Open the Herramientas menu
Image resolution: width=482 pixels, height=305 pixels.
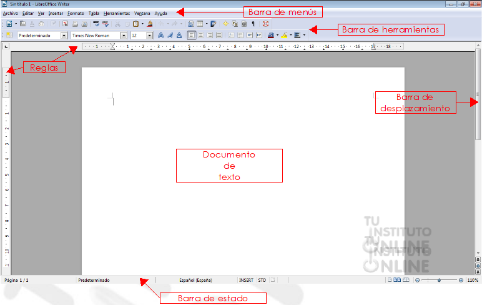point(117,13)
